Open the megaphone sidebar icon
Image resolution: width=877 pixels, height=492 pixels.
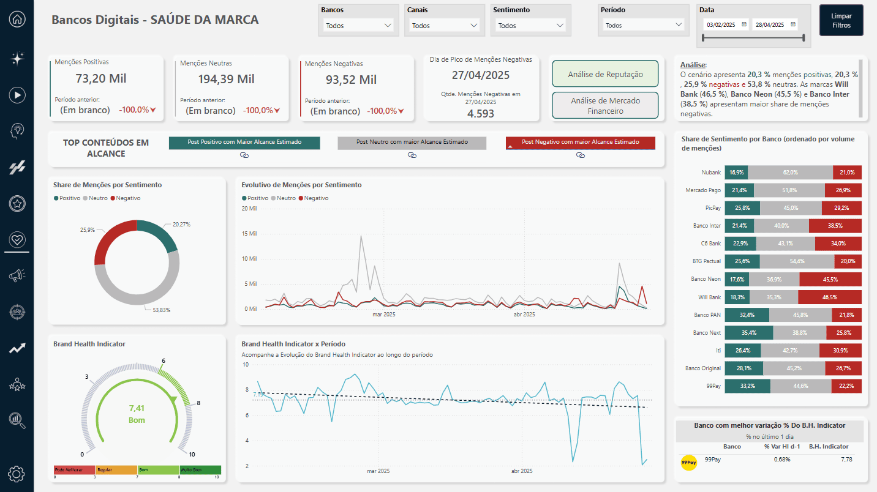click(17, 276)
